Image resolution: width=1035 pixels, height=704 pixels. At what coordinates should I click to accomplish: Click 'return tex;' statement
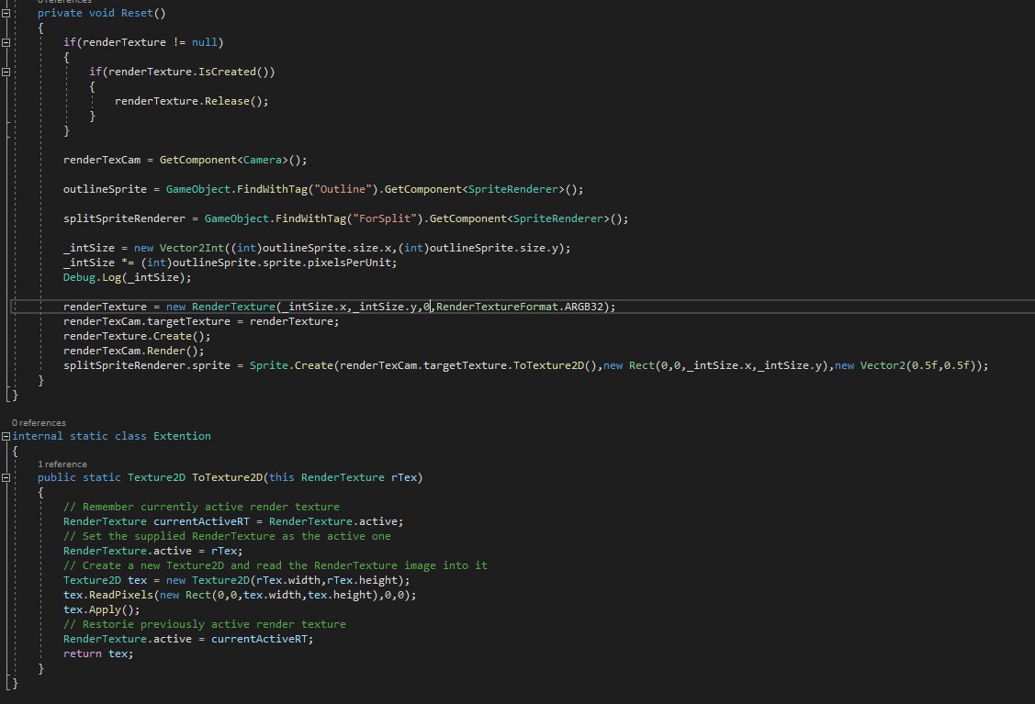pos(98,654)
